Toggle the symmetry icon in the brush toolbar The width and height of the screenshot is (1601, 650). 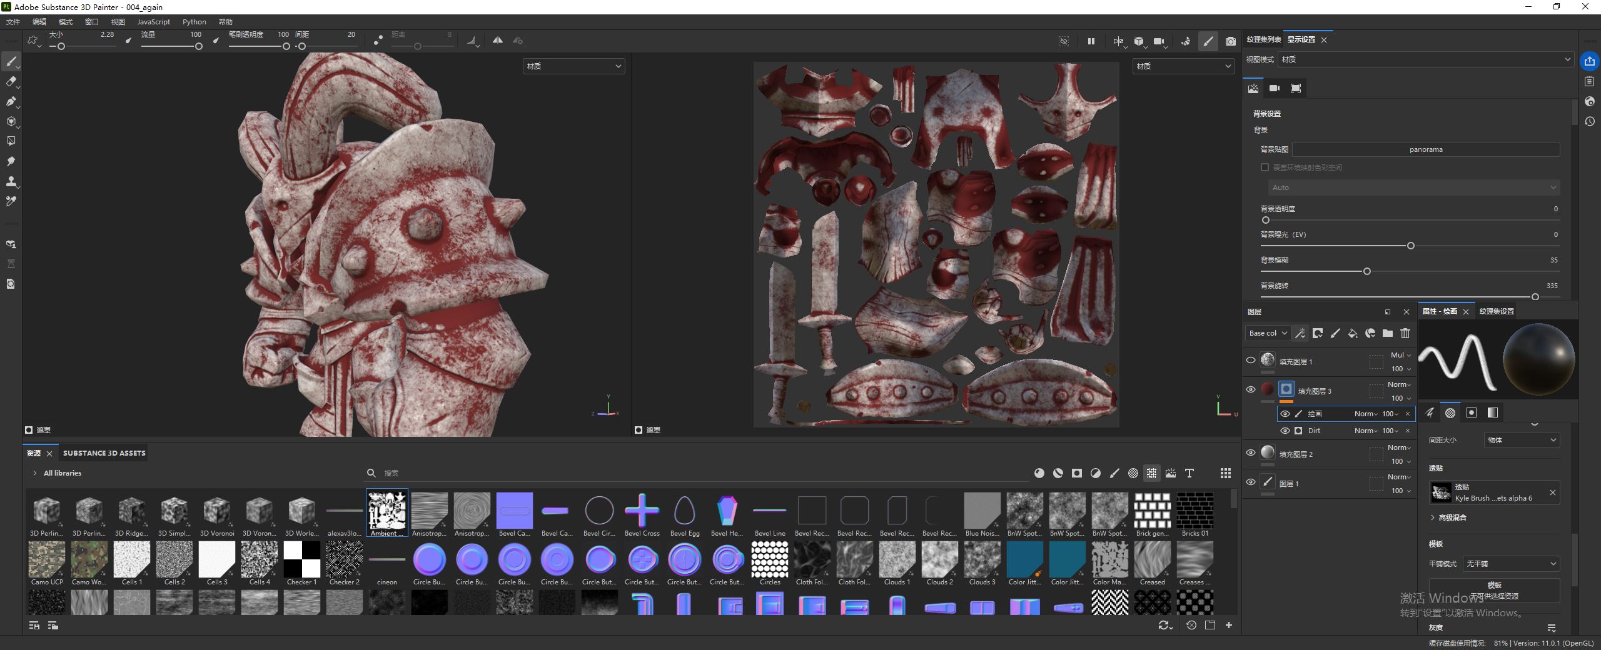click(498, 41)
